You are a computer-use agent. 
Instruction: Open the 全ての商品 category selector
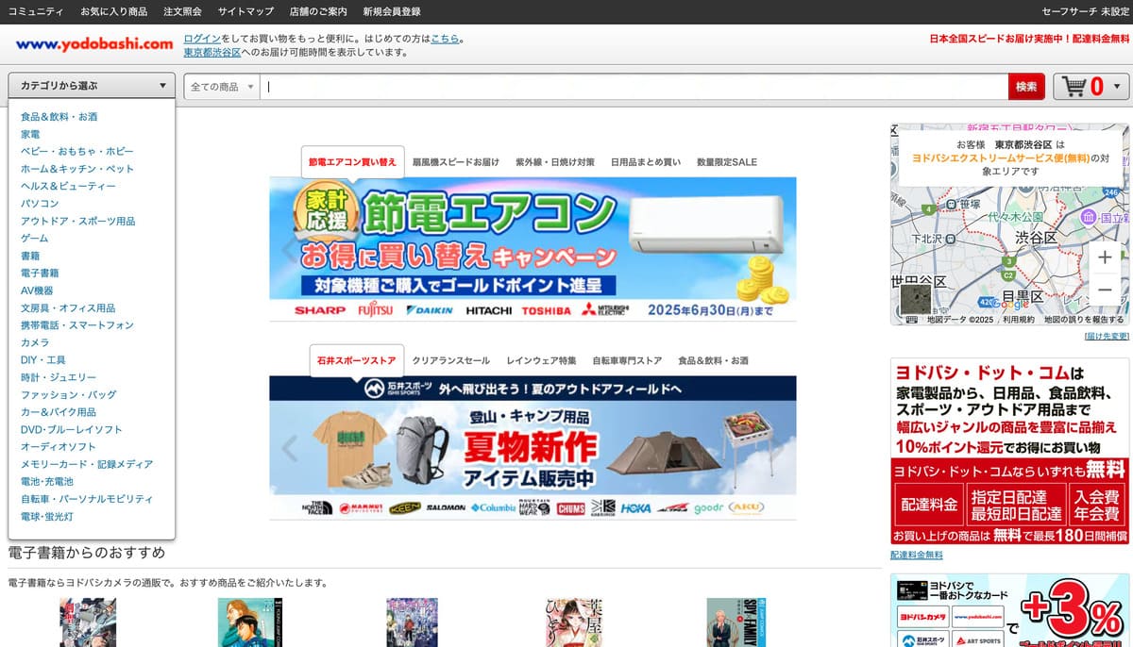tap(222, 87)
